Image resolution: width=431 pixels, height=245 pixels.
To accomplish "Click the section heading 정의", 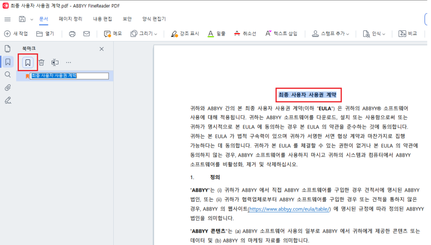I will coord(215,177).
